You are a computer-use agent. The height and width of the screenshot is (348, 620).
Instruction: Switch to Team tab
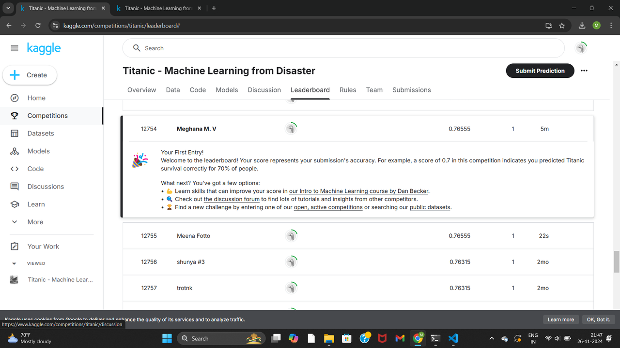pyautogui.click(x=374, y=90)
